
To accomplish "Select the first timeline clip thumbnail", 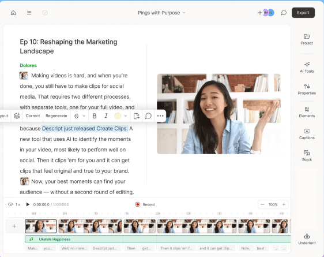I will coord(41,226).
